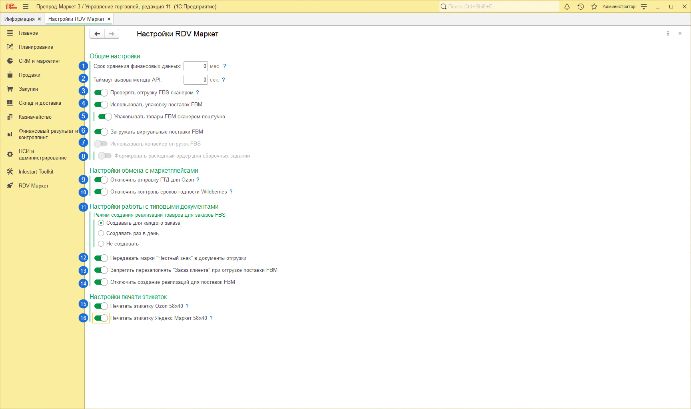Viewport: 691px width, 409px height.
Task: Toggle Использовать конвейер отгрузок FBS switch
Action: [x=101, y=144]
